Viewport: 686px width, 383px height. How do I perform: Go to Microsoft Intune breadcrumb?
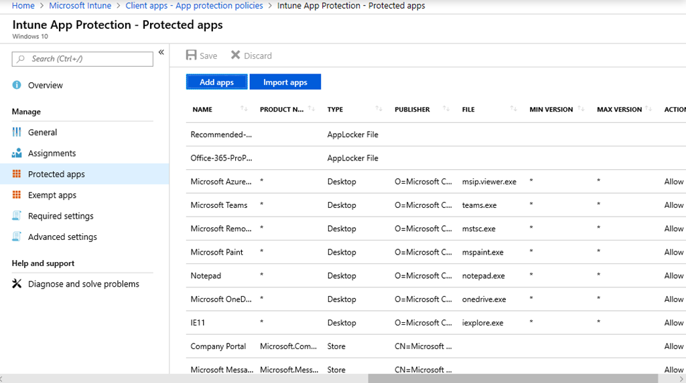click(80, 5)
